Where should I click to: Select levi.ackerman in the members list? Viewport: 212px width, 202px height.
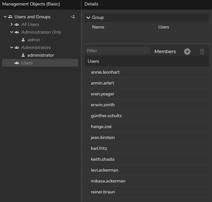(105, 170)
